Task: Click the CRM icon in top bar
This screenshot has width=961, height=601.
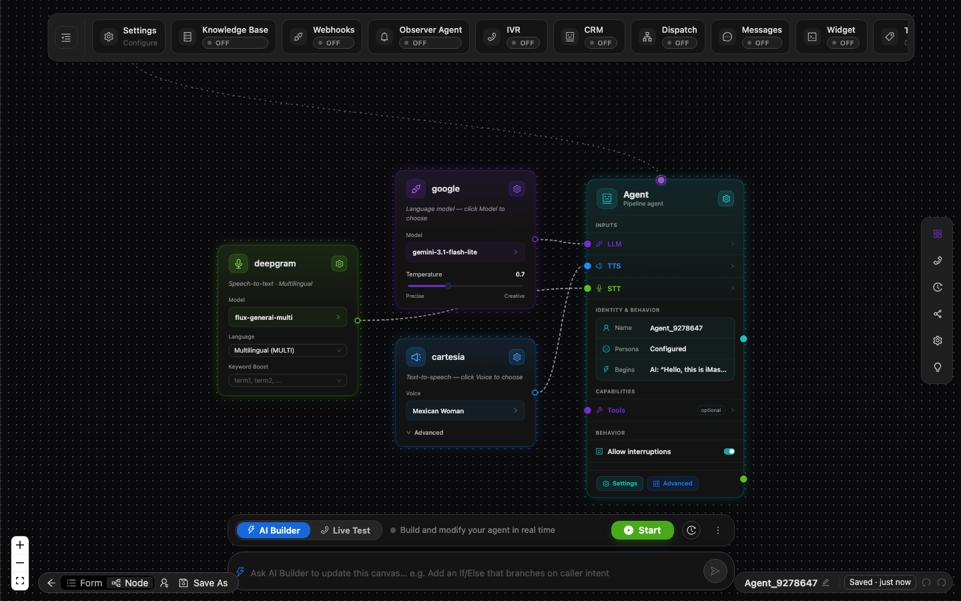Action: [x=570, y=37]
